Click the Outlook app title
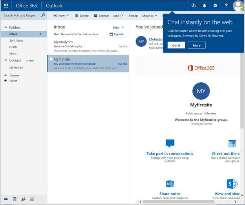The image size is (245, 205). 54,5
